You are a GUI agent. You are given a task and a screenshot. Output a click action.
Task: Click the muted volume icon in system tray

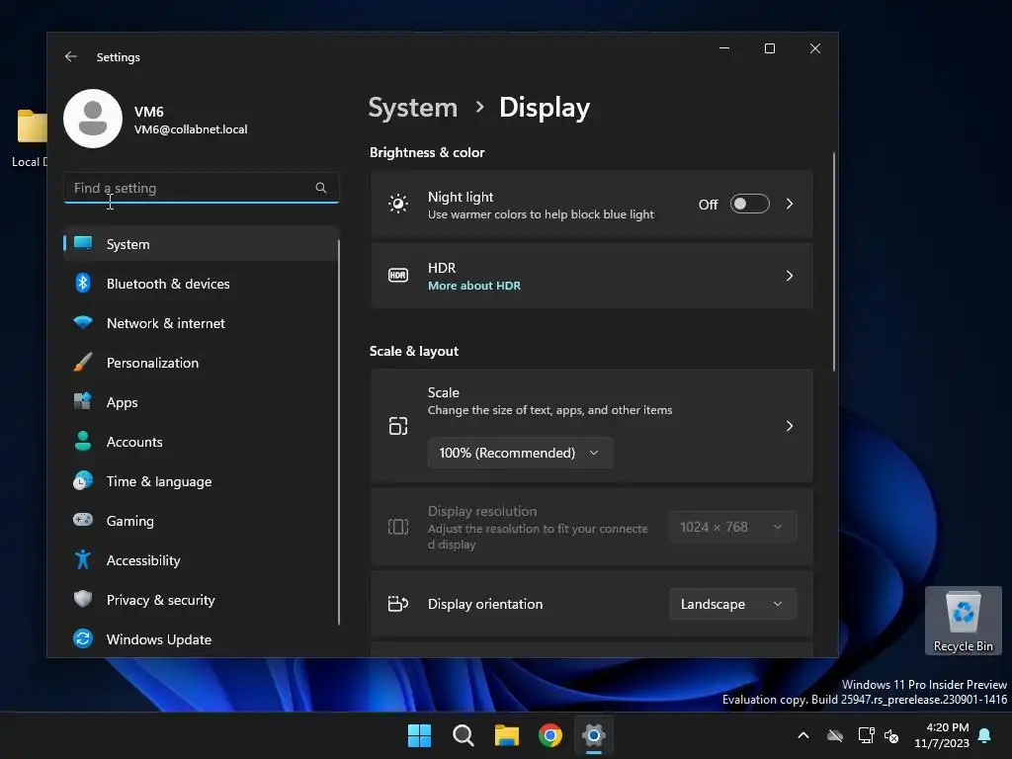click(x=892, y=735)
